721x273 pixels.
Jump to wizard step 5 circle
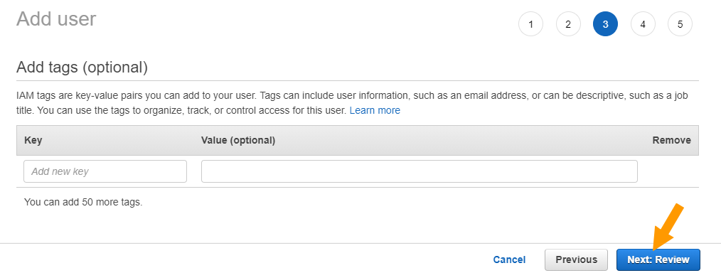[680, 24]
